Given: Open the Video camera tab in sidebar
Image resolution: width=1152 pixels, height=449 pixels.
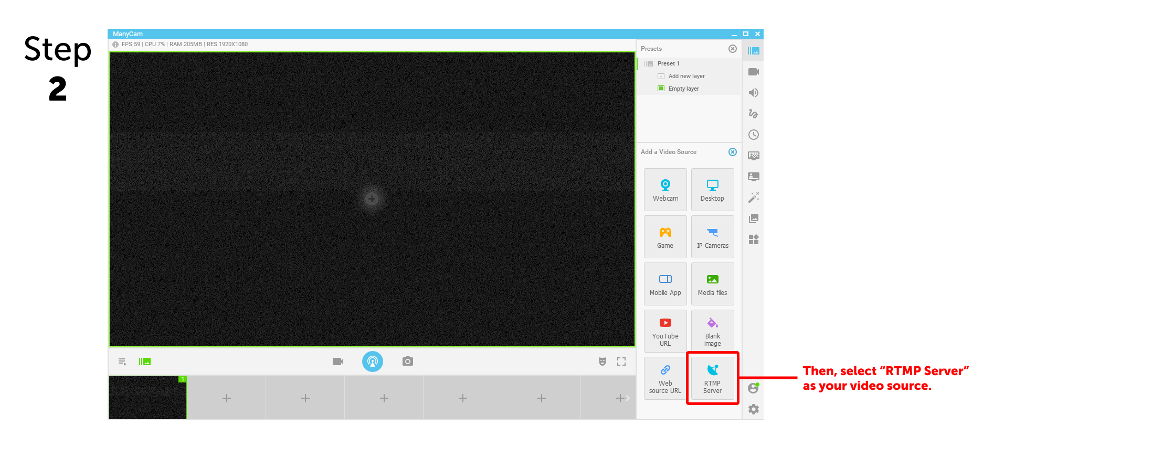Looking at the screenshot, I should tap(754, 72).
